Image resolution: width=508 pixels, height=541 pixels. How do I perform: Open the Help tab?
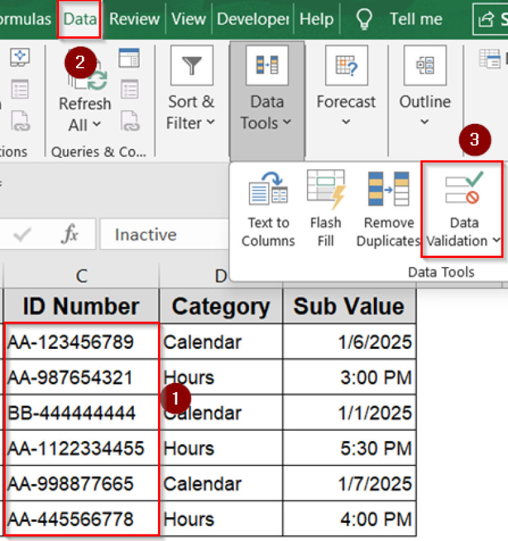(317, 19)
